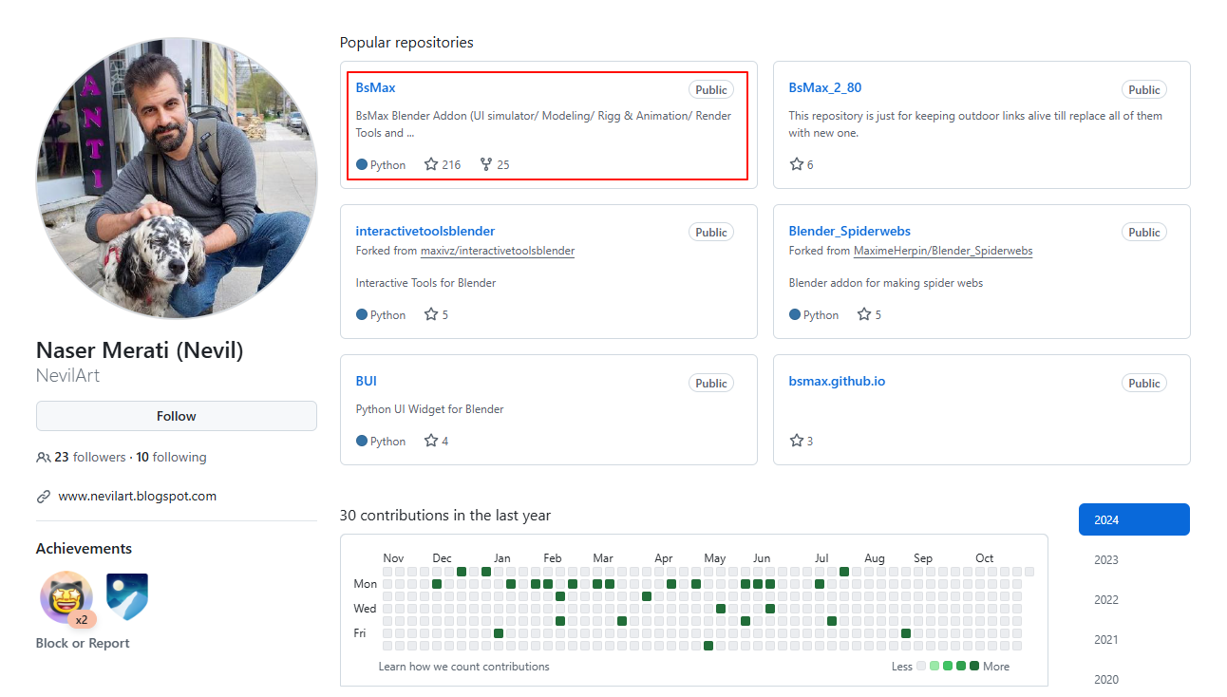Click star icon on bsmax.github.io repository
This screenshot has height=697, width=1227.
(x=797, y=441)
